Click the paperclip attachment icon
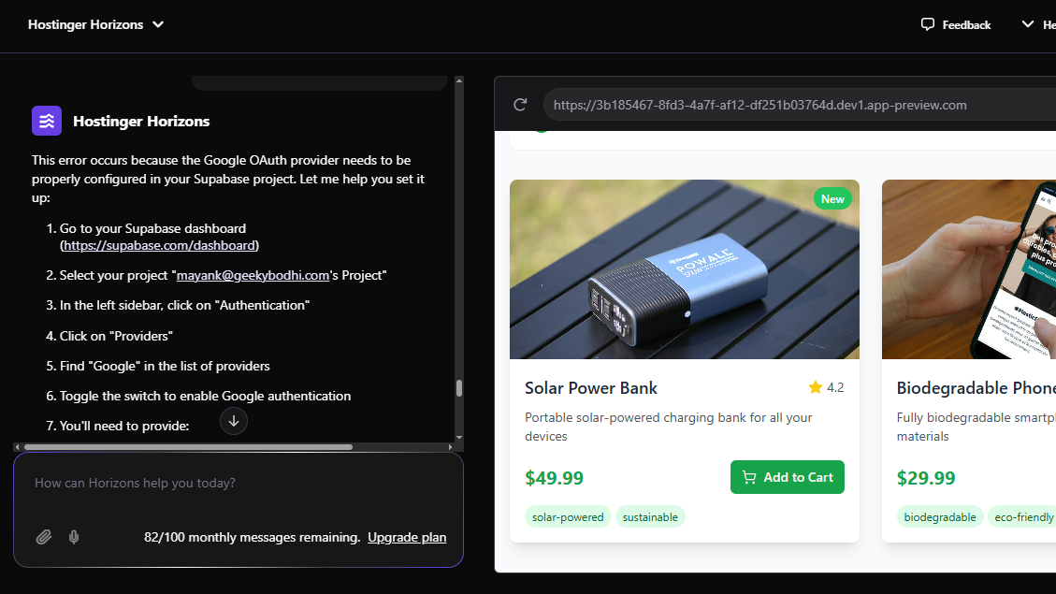Viewport: 1056px width, 594px height. point(43,537)
